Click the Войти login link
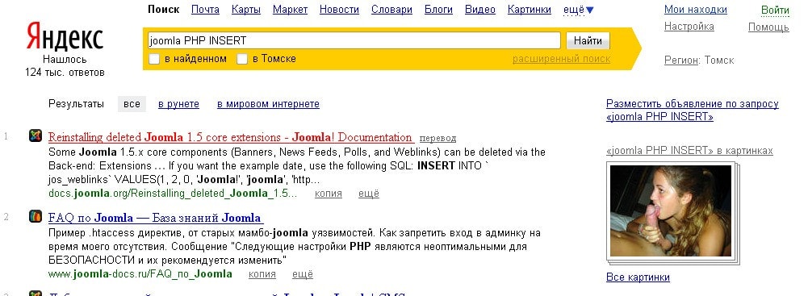 coord(775,10)
